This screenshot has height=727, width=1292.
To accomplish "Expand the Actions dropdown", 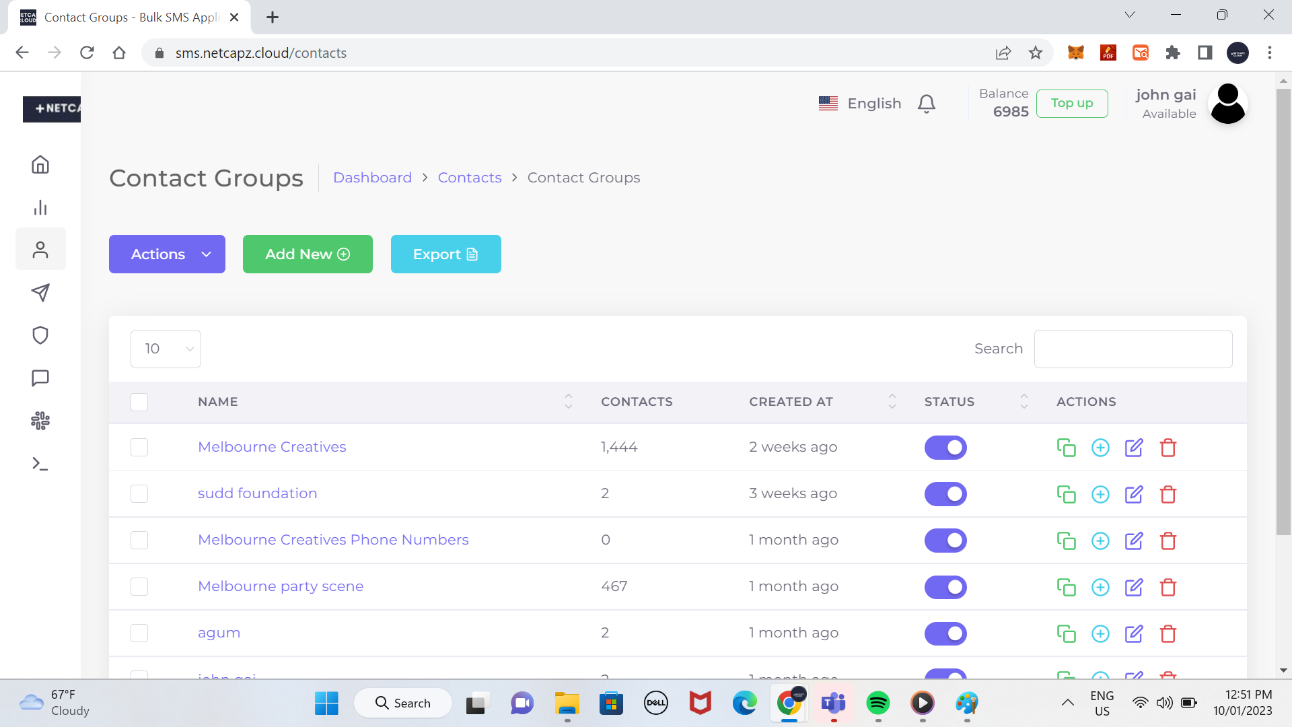I will click(x=167, y=254).
